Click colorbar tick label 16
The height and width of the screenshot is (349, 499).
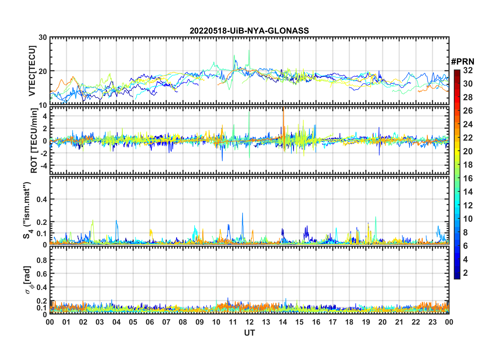coord(468,178)
